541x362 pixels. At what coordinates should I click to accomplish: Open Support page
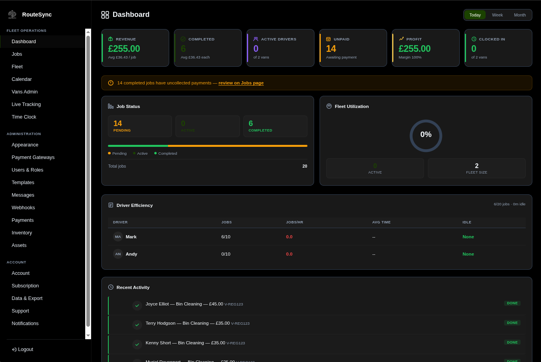point(42,311)
